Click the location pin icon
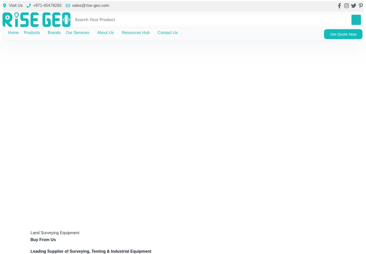This screenshot has height=254, width=366. click(5, 6)
